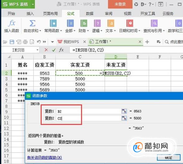Viewport: 183px width, 164px height.
Task: Click the 确定 button in dialog
Action: coord(169,158)
